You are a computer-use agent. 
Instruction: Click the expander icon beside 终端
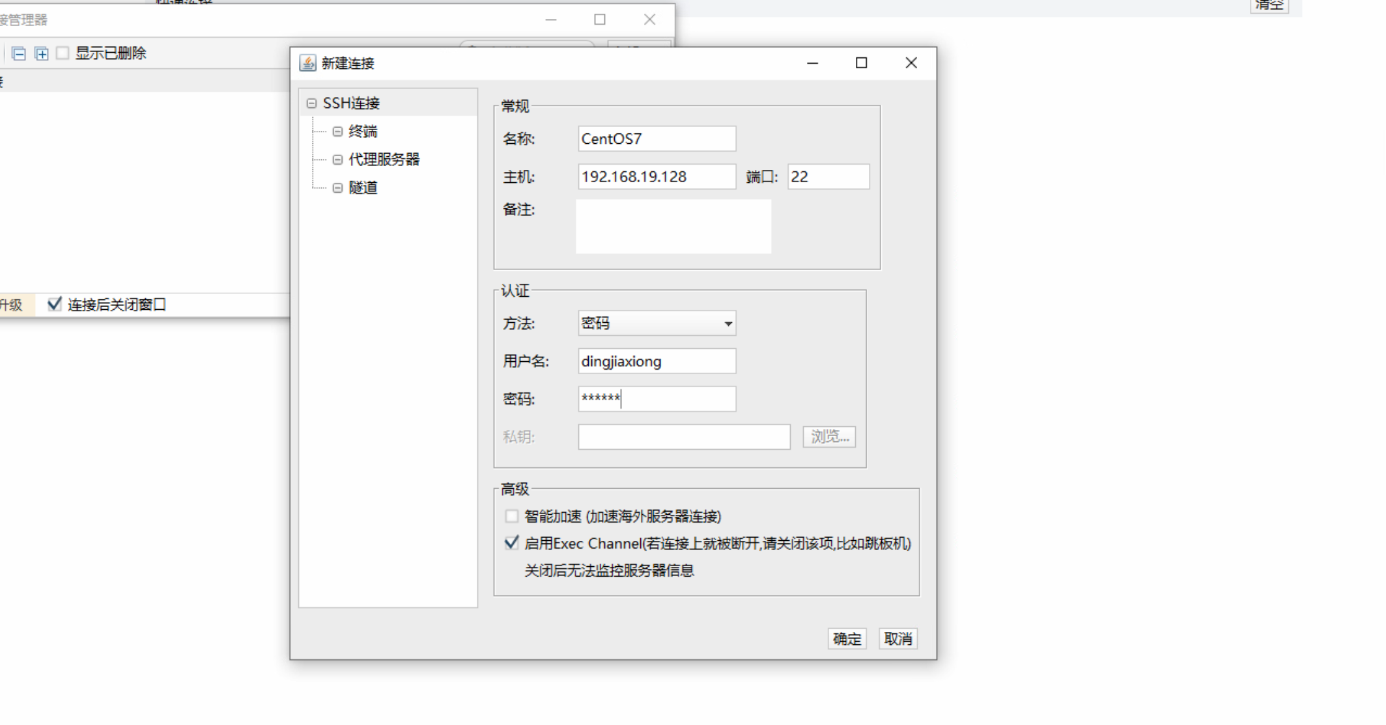tap(337, 131)
